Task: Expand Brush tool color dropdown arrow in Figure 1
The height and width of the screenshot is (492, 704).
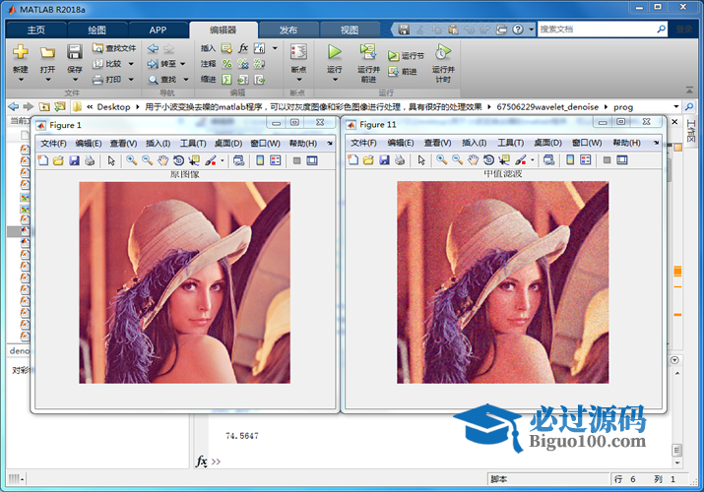Action: coord(224,160)
